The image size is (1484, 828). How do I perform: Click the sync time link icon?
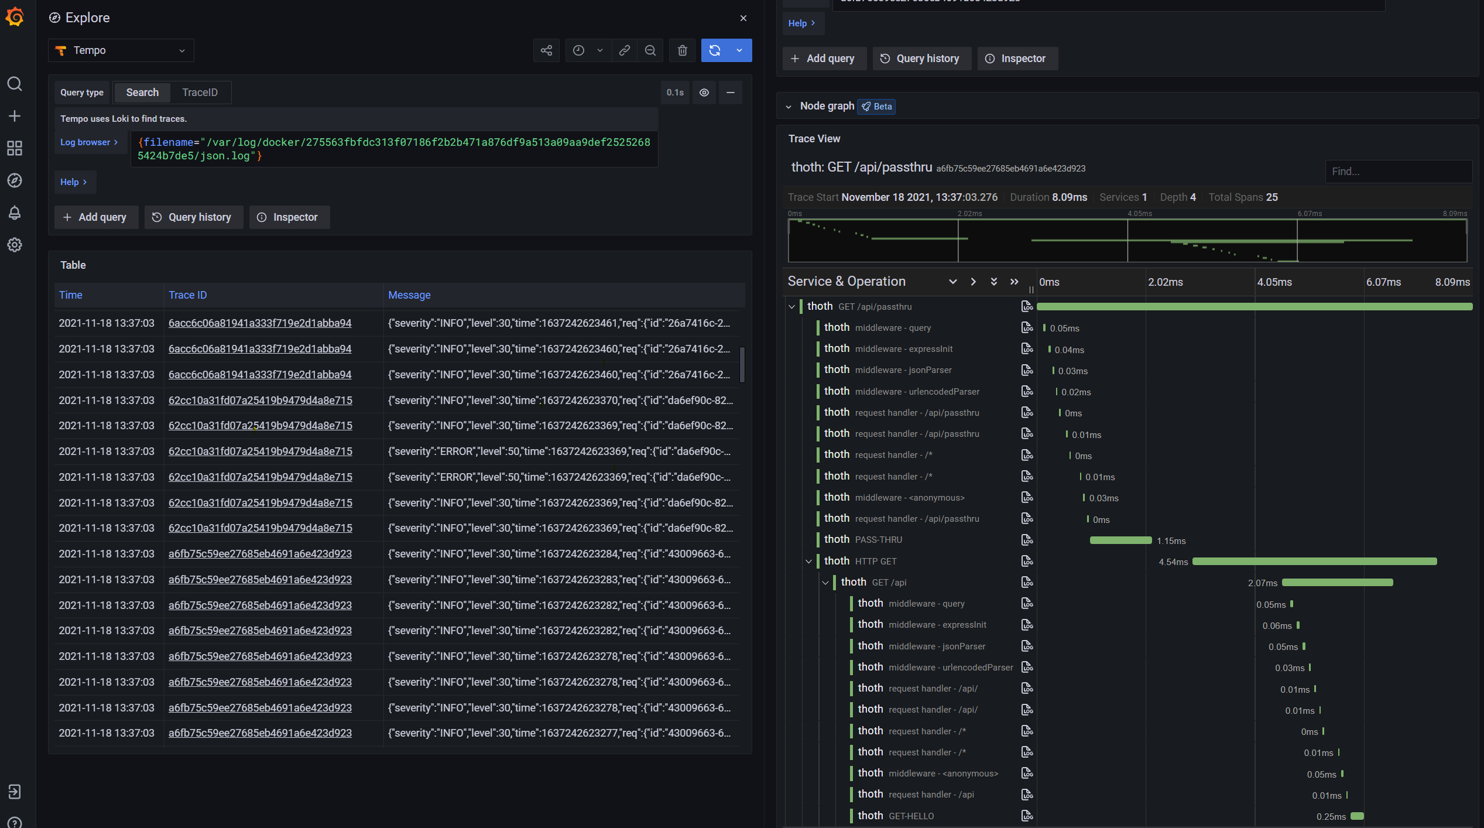pos(625,50)
